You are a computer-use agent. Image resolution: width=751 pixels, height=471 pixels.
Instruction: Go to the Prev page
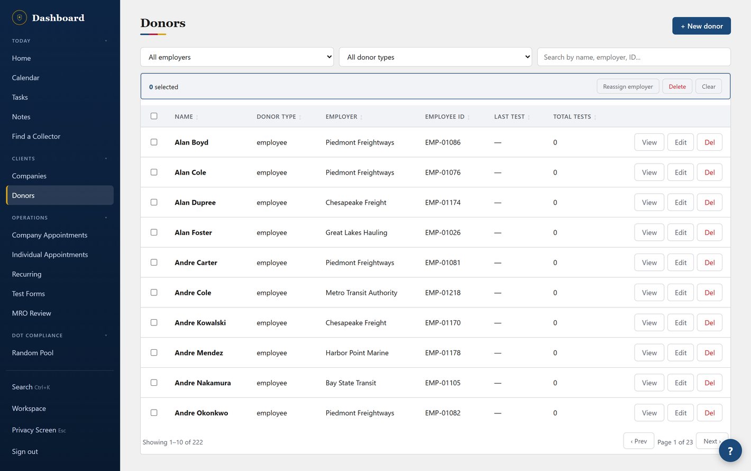[638, 441]
